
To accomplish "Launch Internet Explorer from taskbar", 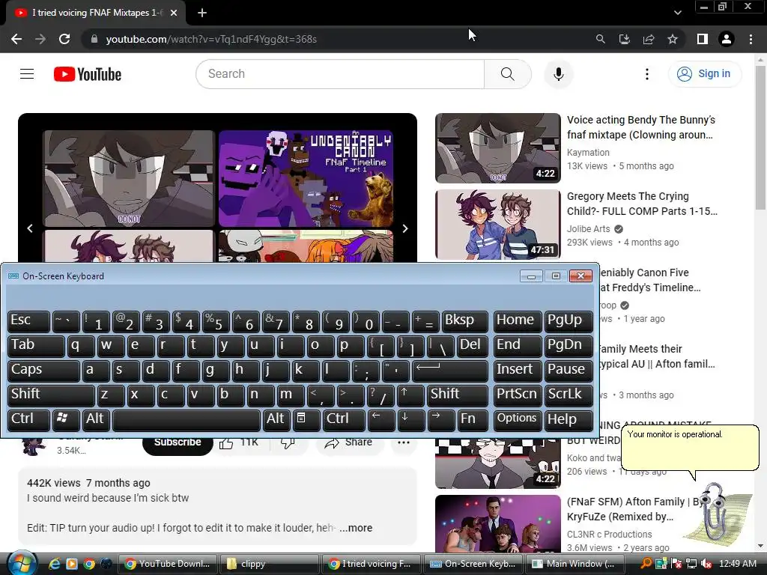I will [x=54, y=564].
